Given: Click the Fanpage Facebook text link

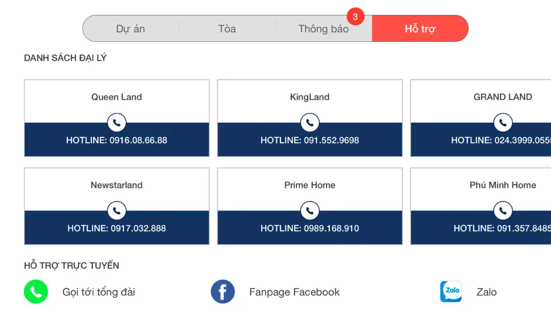Looking at the screenshot, I should click(294, 292).
